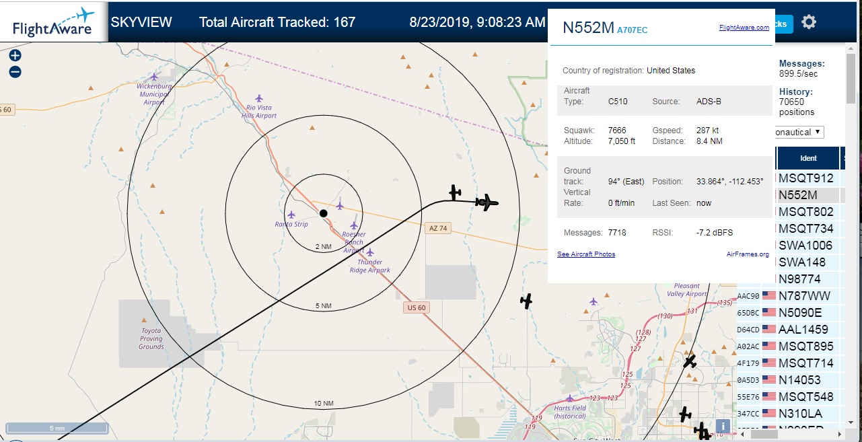This screenshot has height=442, width=862.
Task: Click the Thunder Ridge Airpark marker
Action: coord(369,252)
